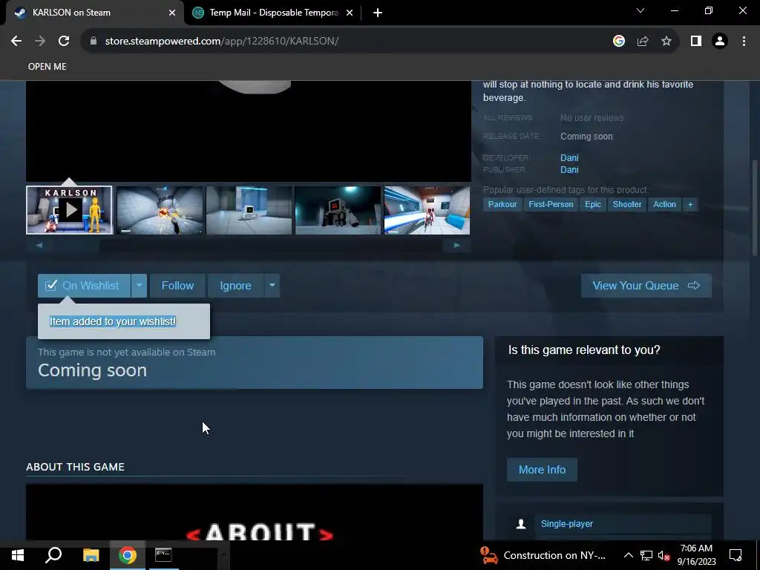
Task: Open the browser side panel
Action: (696, 42)
